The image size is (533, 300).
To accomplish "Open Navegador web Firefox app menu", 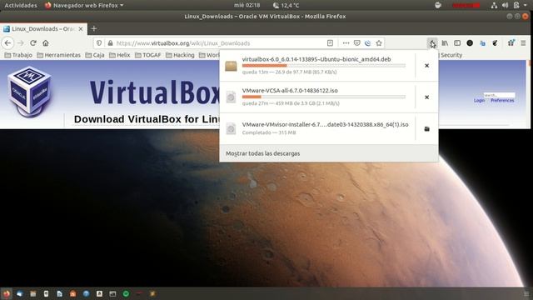I will (84, 5).
